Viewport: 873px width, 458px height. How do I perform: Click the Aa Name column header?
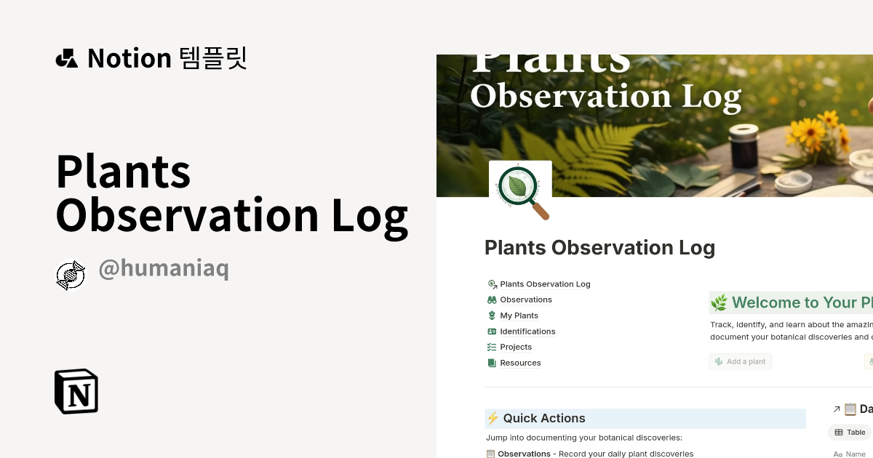click(851, 454)
